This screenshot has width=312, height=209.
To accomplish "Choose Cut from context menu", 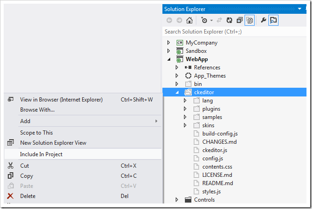I will [83, 166].
